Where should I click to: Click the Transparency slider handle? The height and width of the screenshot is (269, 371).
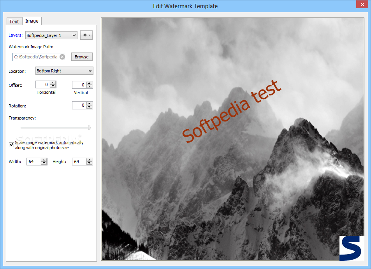[x=89, y=128]
